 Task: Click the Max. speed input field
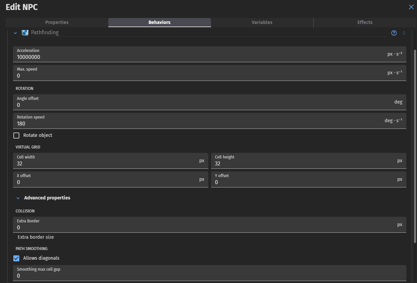click(x=210, y=73)
